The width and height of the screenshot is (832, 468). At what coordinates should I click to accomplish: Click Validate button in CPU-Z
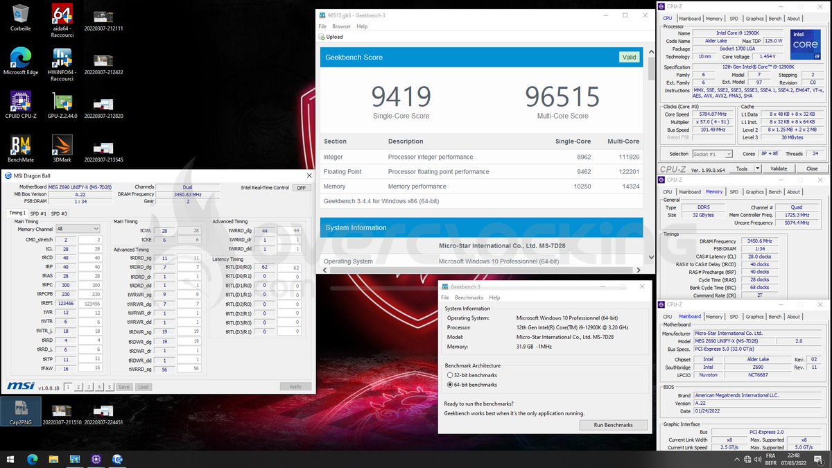[x=779, y=168]
